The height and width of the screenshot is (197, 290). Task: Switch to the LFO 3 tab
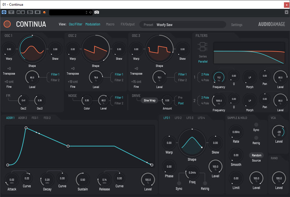coord(190,118)
